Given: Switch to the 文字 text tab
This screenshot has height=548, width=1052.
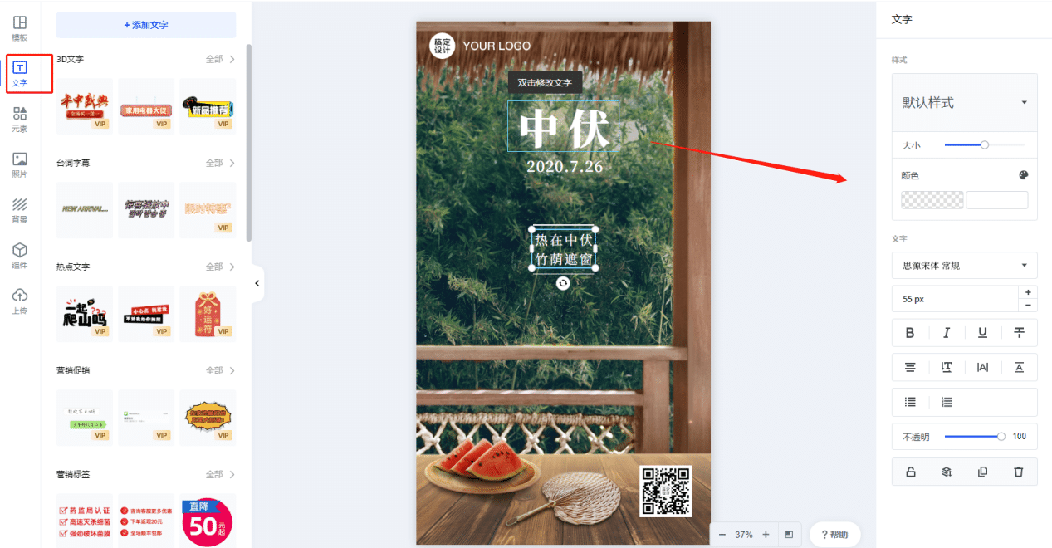Looking at the screenshot, I should (x=20, y=74).
